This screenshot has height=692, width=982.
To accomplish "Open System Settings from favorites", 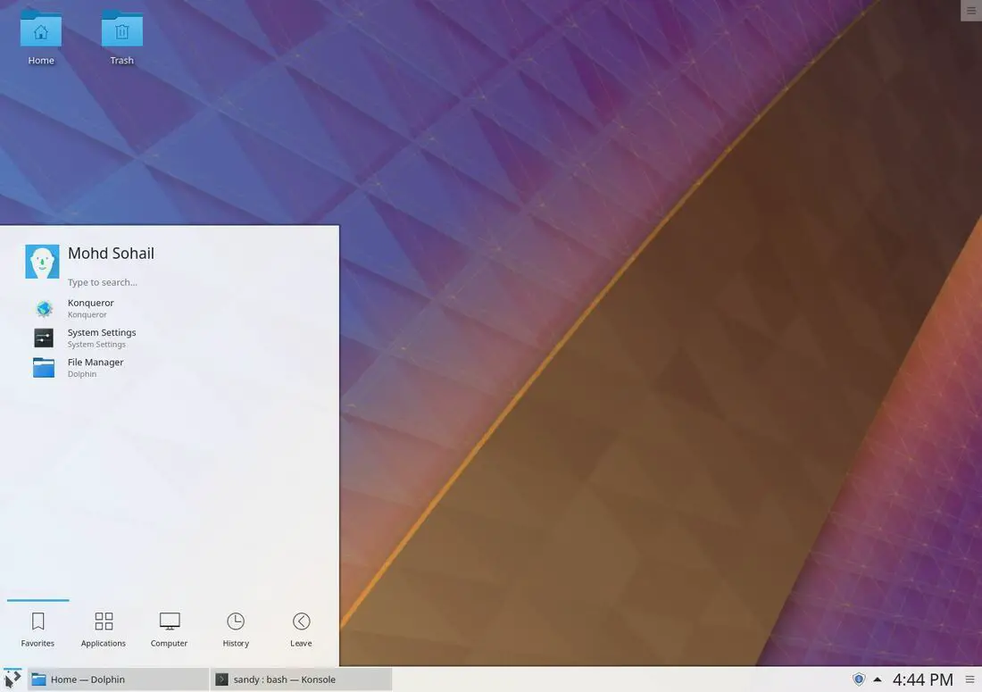I will 170,338.
